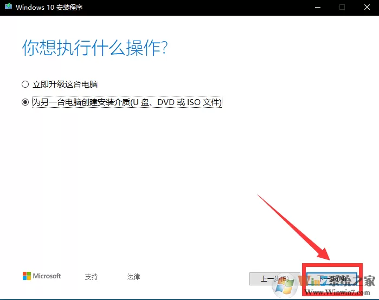
Task: Click the Microsoft logo
Action: (42, 276)
